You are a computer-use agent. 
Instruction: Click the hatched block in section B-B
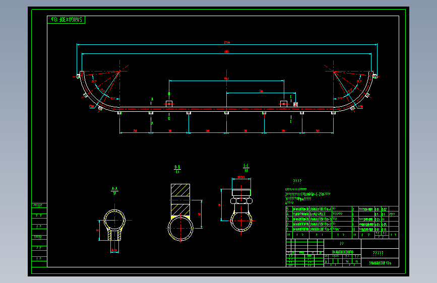180,200
